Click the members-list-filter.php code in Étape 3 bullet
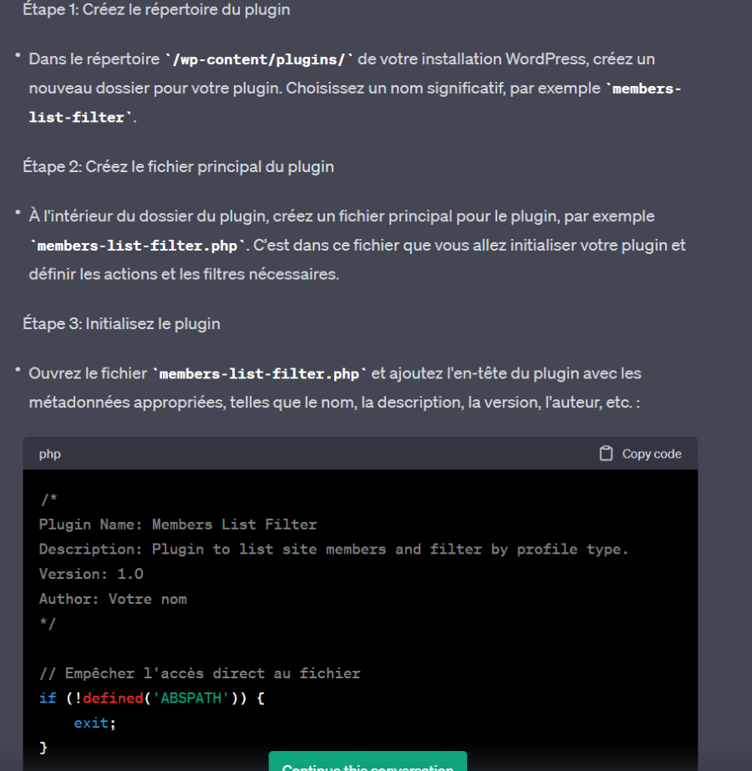 point(259,373)
